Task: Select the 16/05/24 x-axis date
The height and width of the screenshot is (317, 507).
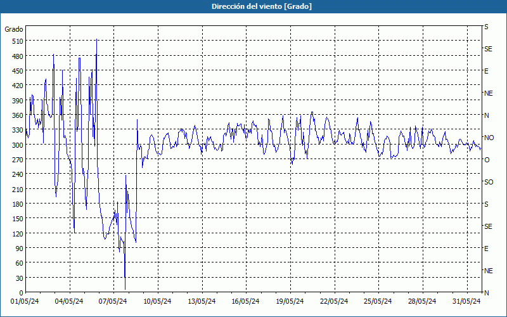Action: click(x=245, y=302)
